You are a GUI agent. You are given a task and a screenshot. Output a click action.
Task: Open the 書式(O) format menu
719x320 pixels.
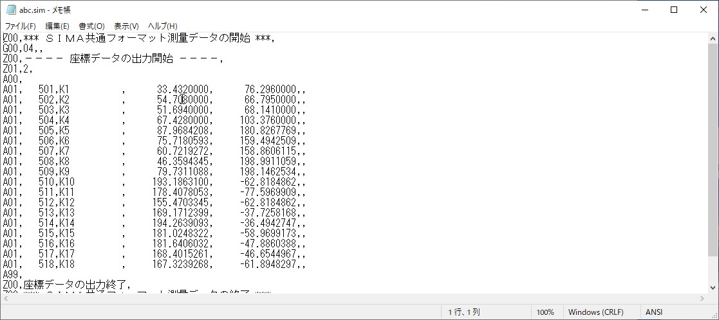(x=91, y=26)
